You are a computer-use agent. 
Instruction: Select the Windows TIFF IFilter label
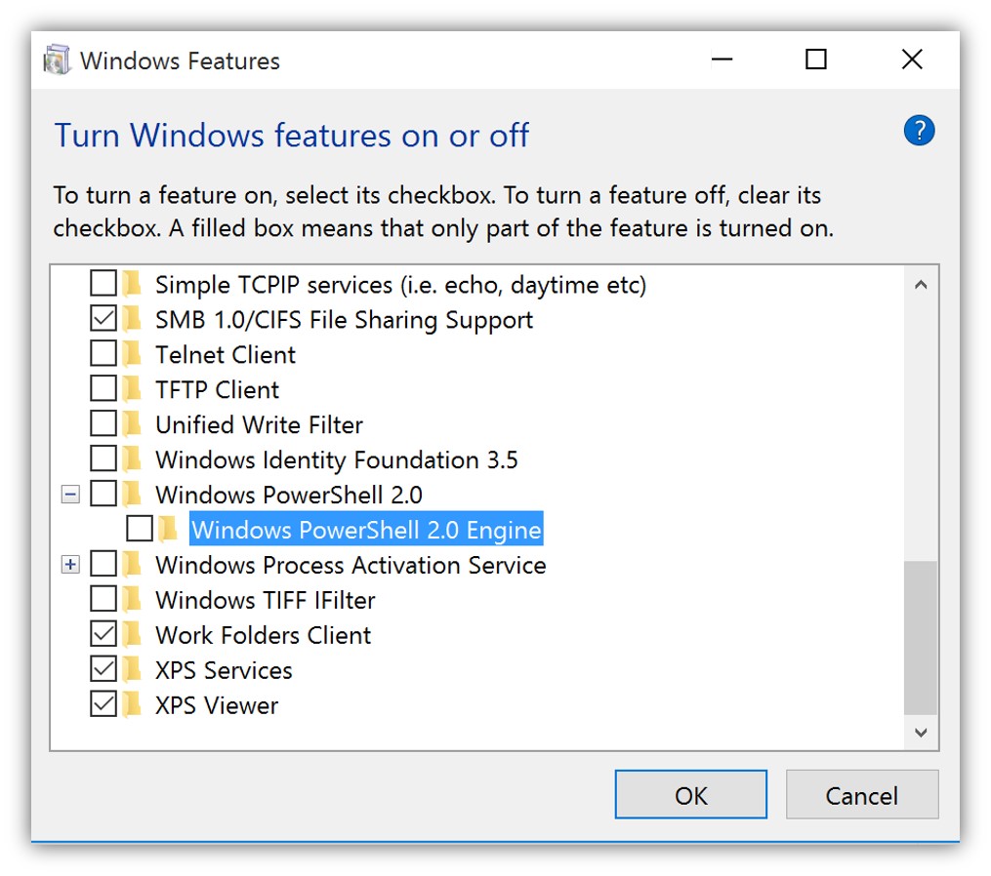(266, 599)
